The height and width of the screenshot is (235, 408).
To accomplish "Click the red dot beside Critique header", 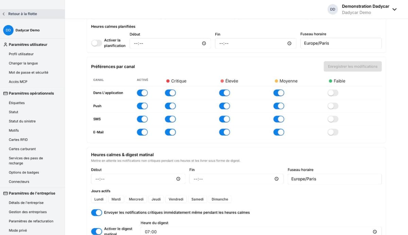I will [x=168, y=81].
